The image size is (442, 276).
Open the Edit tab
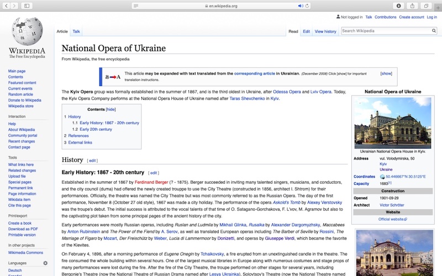[307, 31]
